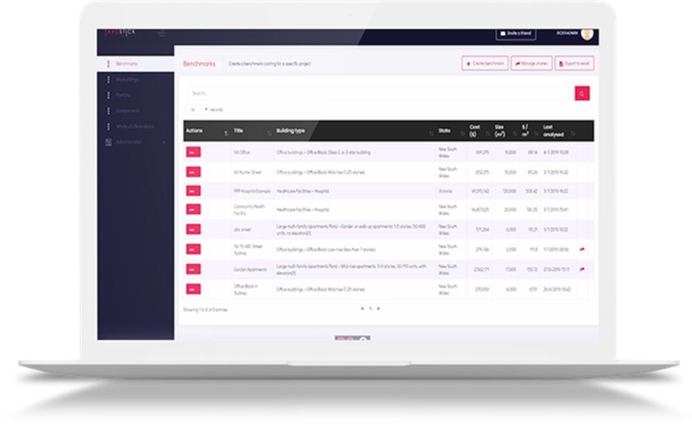Open the user avatar profile picture
Image resolution: width=692 pixels, height=430 pixels.
[x=587, y=34]
